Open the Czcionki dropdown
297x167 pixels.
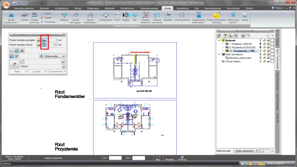coord(37,71)
